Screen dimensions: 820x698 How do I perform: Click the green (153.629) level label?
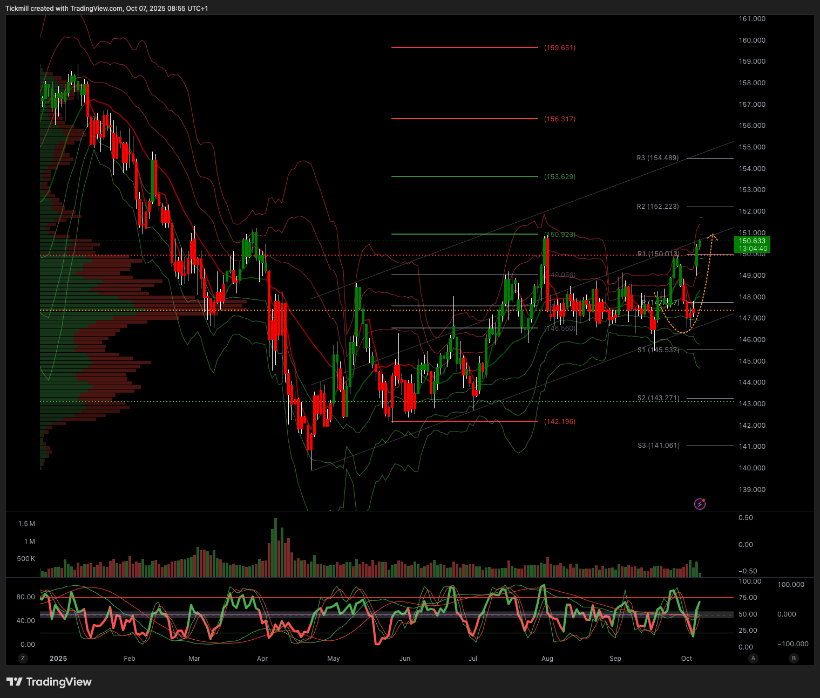click(x=560, y=177)
